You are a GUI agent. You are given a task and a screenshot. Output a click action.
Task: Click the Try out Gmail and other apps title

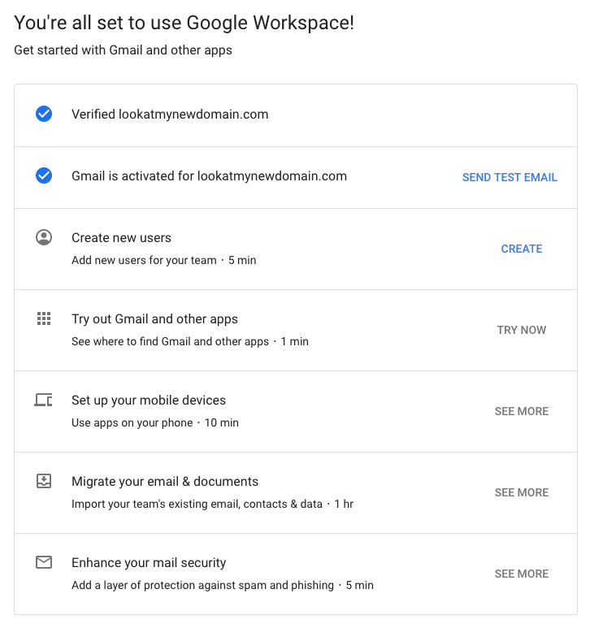pyautogui.click(x=154, y=319)
